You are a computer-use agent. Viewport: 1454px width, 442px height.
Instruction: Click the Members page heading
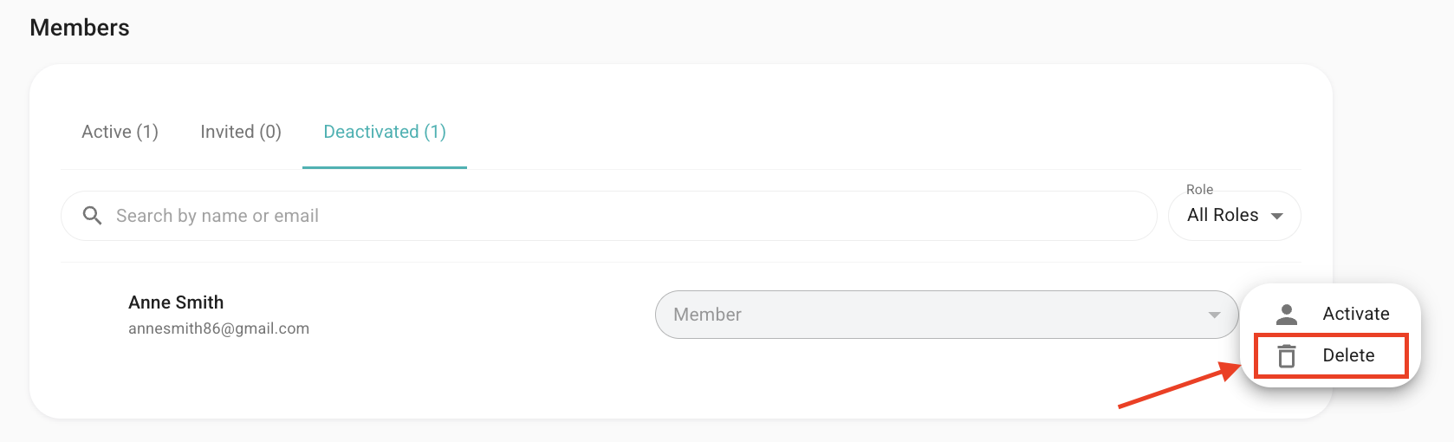(80, 28)
